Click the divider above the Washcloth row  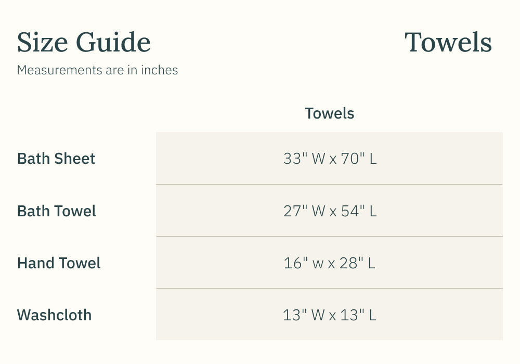329,288
